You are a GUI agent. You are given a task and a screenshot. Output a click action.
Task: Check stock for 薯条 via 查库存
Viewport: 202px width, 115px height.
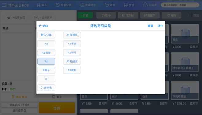(x=103, y=104)
